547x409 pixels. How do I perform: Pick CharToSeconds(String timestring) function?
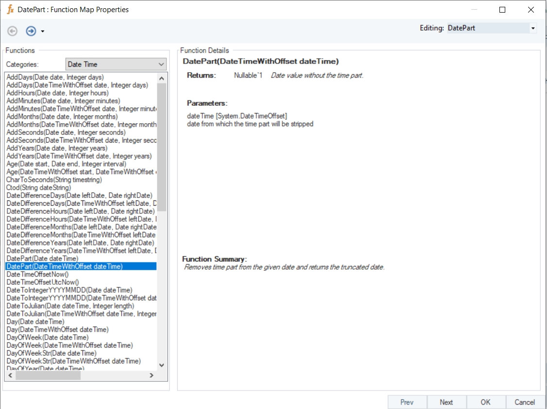click(x=54, y=180)
